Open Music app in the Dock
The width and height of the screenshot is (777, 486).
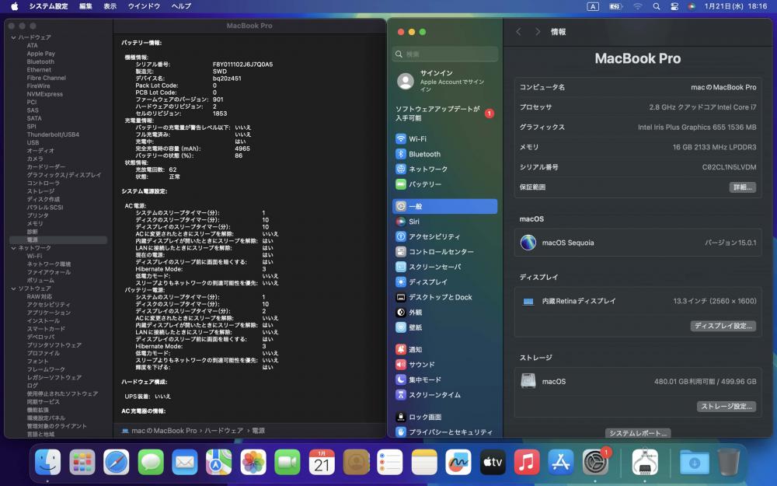(527, 462)
